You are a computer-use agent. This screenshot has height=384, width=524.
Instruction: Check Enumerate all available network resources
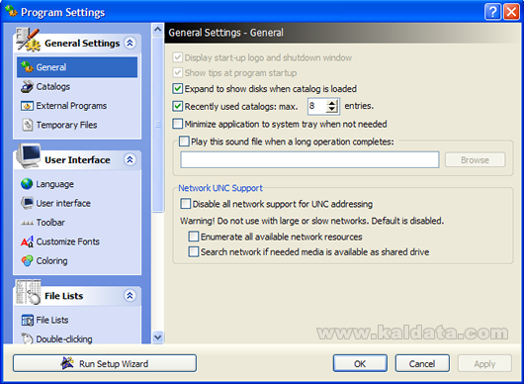[x=194, y=237]
